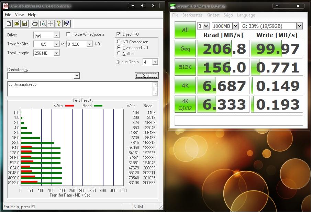Screen dimensions: 311x212
Task: Open CrystalDiskMark drive G: 33% dropdown
Action: (x=300, y=26)
